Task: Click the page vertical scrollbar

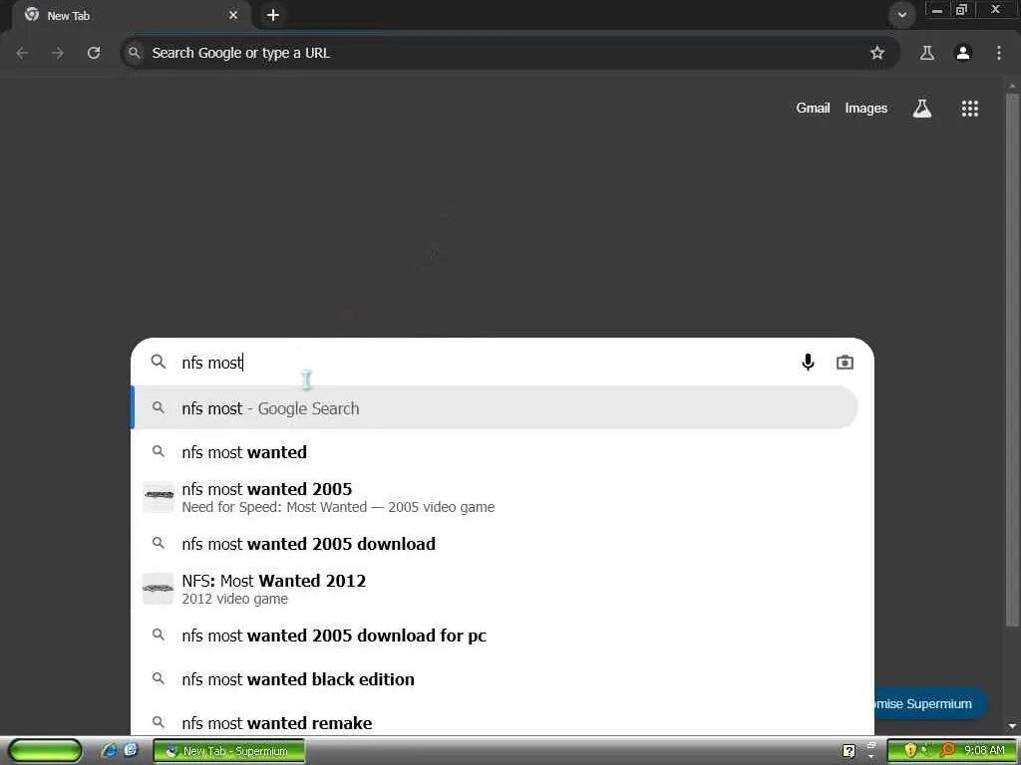Action: click(1012, 361)
